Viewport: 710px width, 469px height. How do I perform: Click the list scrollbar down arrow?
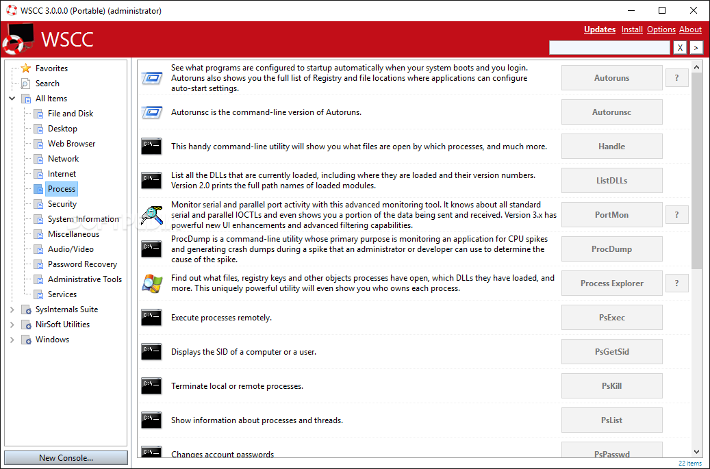697,451
